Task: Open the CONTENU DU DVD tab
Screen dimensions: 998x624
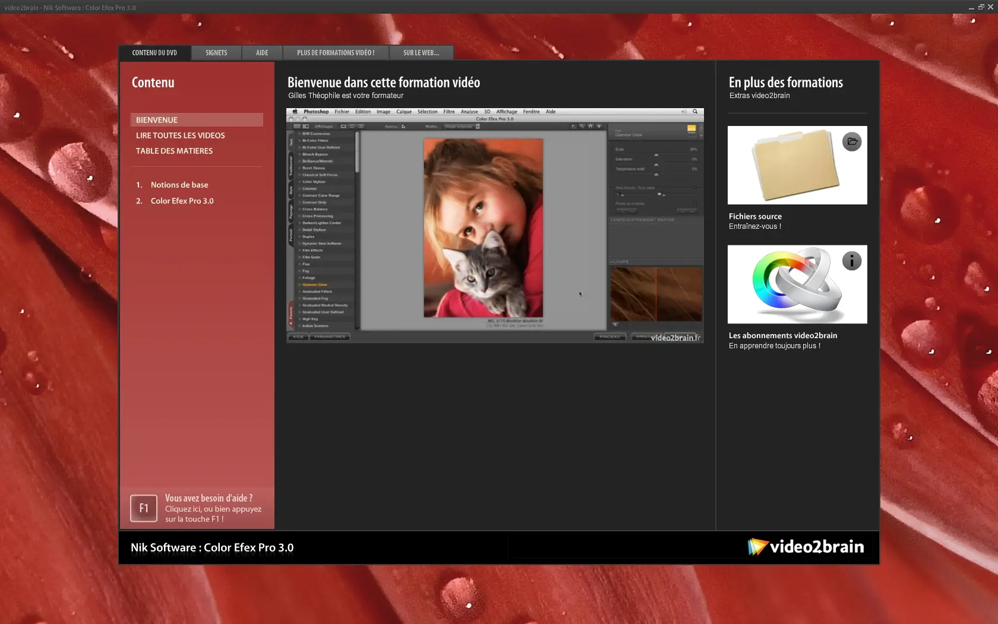Action: pos(154,53)
